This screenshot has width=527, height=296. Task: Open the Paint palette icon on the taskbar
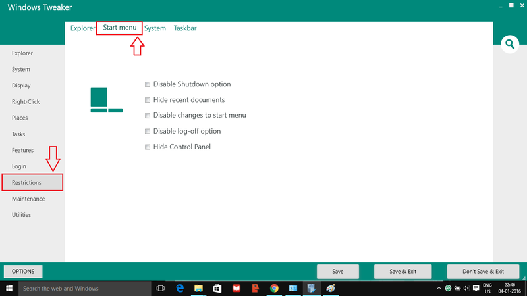(331, 288)
